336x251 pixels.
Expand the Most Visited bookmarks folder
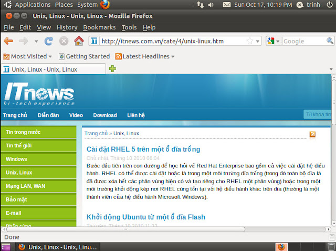tap(27, 56)
